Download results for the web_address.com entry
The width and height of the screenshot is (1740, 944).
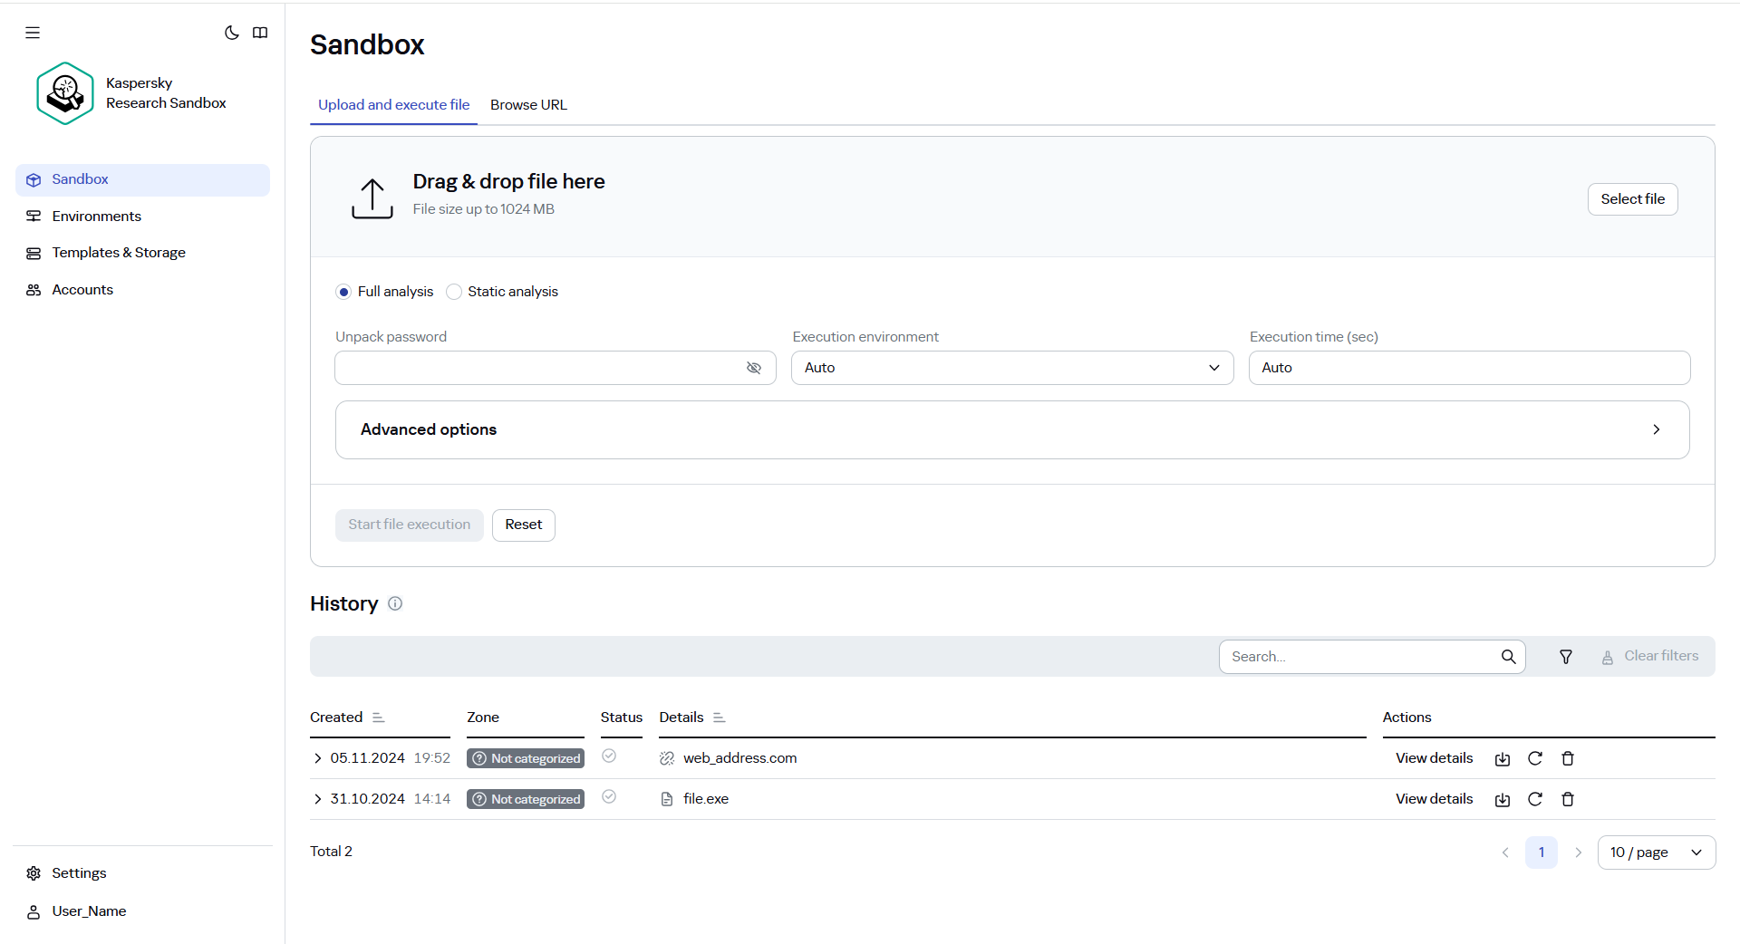click(1503, 759)
